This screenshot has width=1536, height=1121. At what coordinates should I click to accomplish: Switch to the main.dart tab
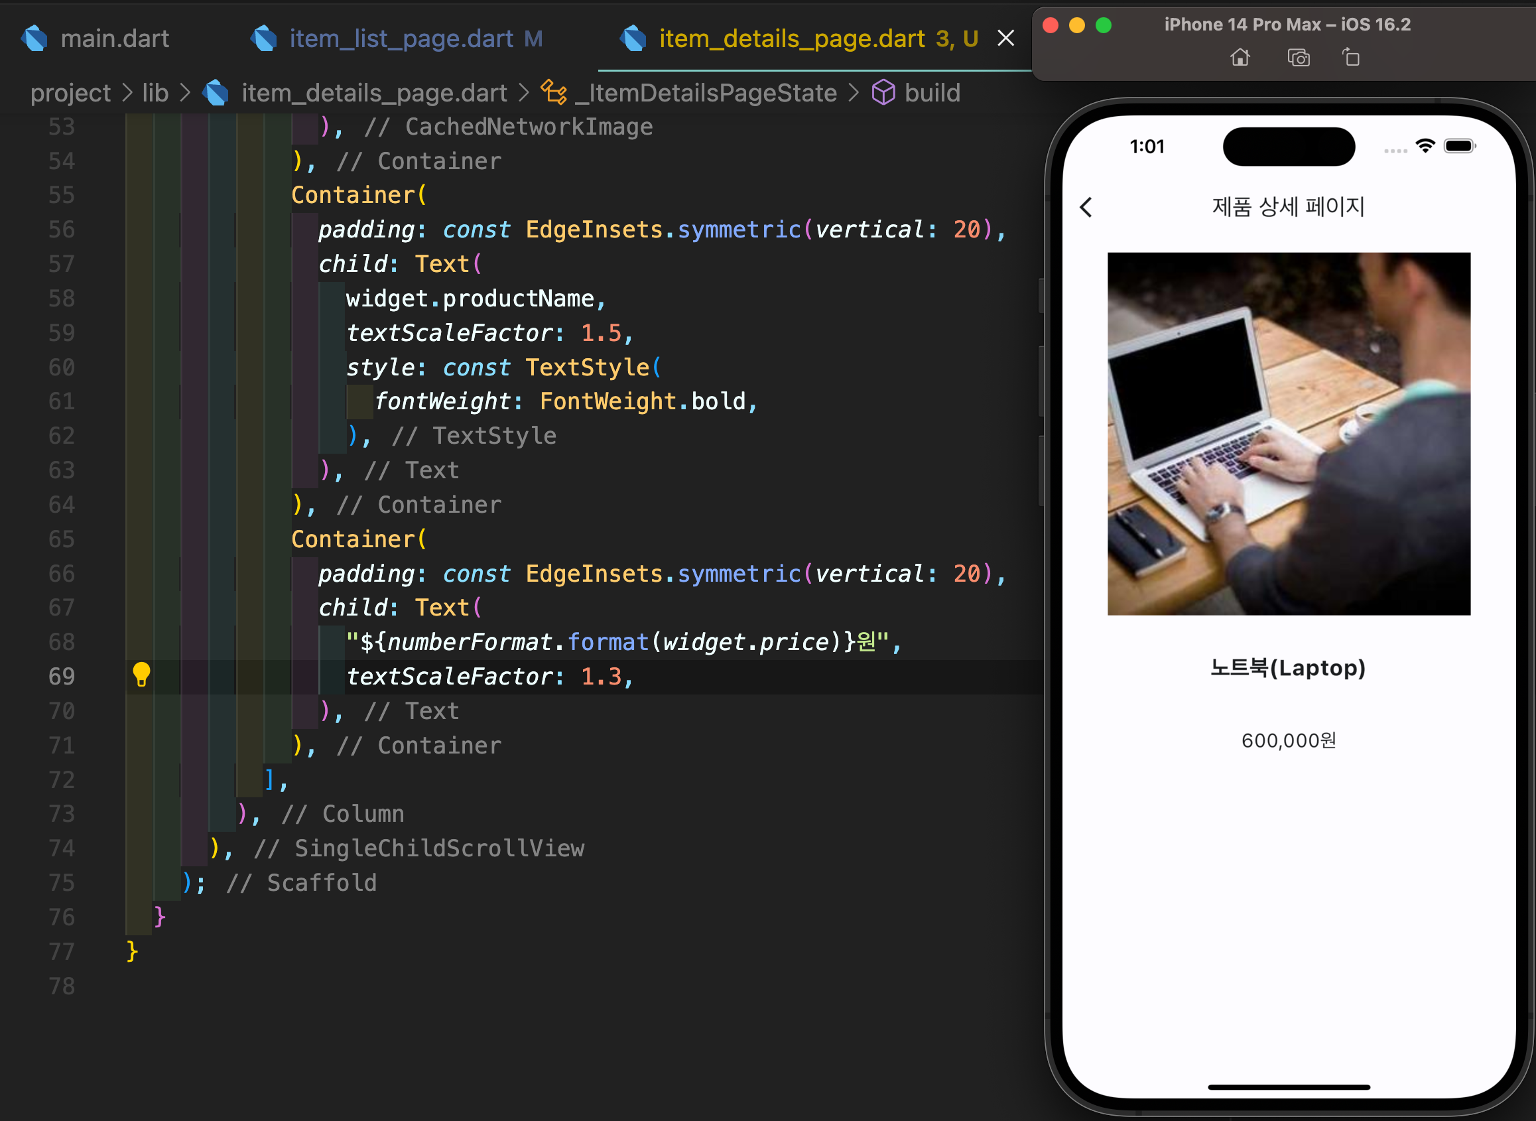click(114, 38)
